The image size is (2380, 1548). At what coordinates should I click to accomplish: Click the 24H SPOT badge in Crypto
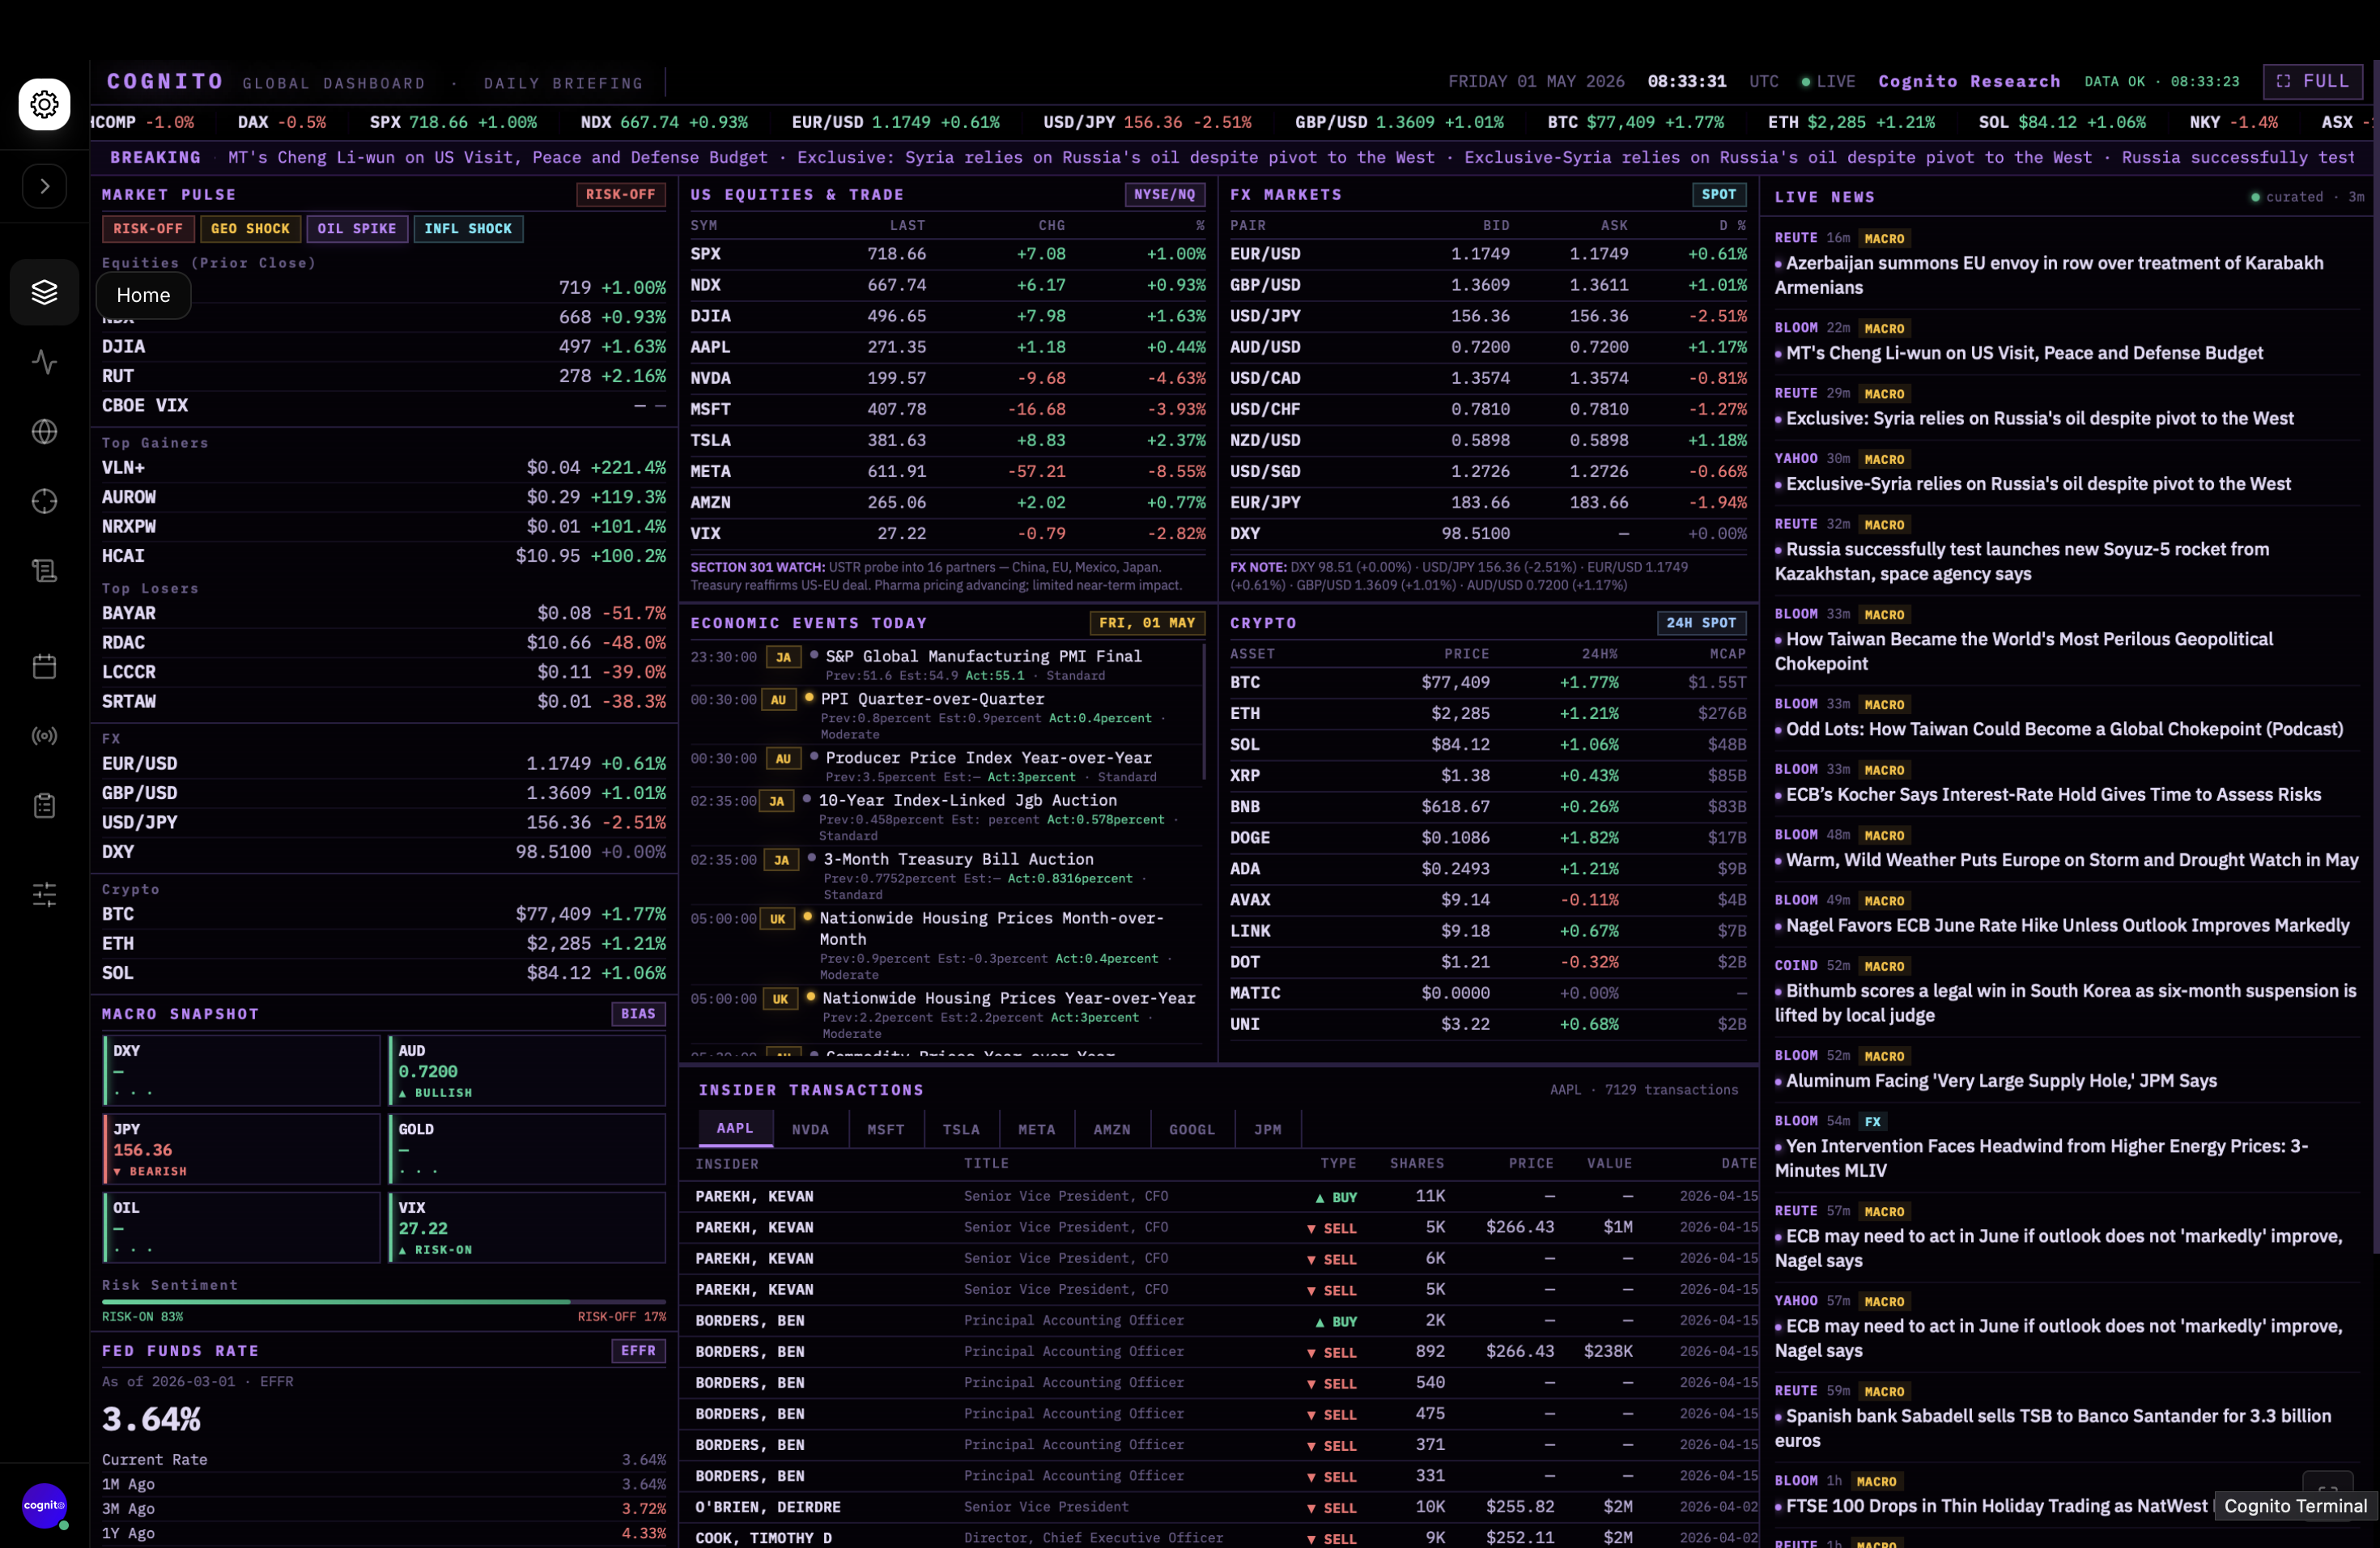coord(1701,623)
